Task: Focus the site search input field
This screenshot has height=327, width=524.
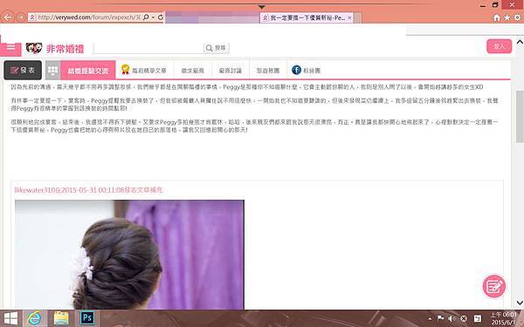Action: click(148, 48)
